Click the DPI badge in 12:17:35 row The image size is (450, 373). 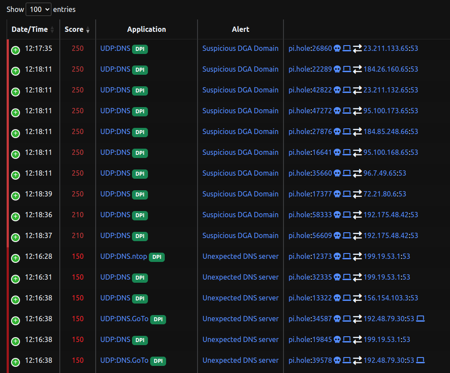tap(140, 49)
